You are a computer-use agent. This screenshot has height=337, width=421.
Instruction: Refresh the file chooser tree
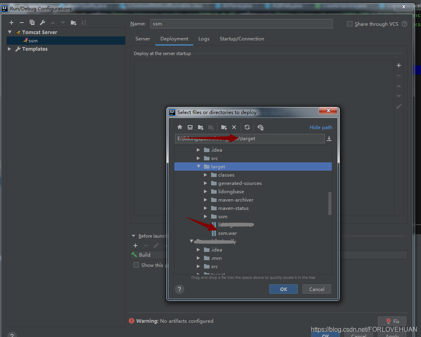(247, 127)
